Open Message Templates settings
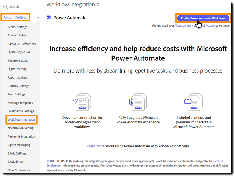Image resolution: width=234 pixels, height=176 pixels. click(20, 103)
